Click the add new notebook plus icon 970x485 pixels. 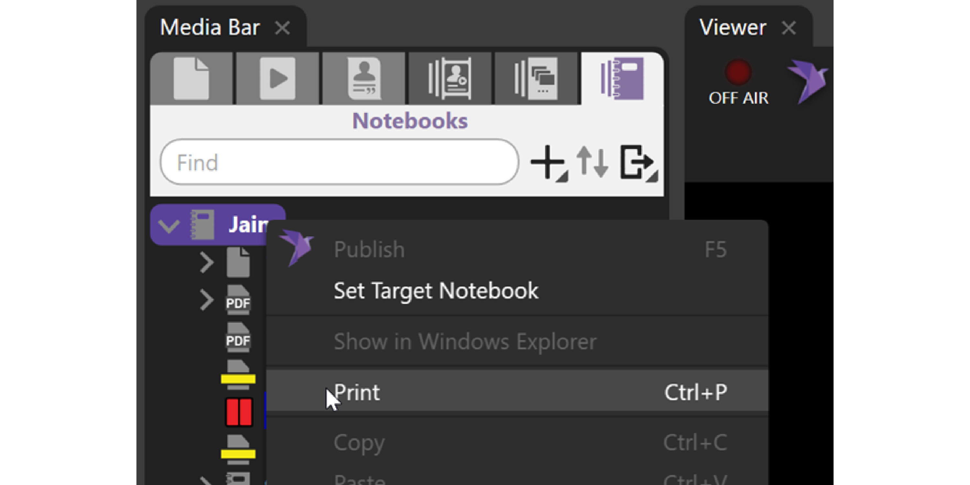coord(547,163)
